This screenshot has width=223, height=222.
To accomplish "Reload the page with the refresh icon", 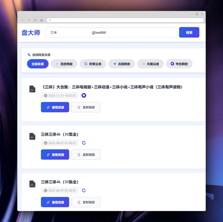I will [x=35, y=20].
